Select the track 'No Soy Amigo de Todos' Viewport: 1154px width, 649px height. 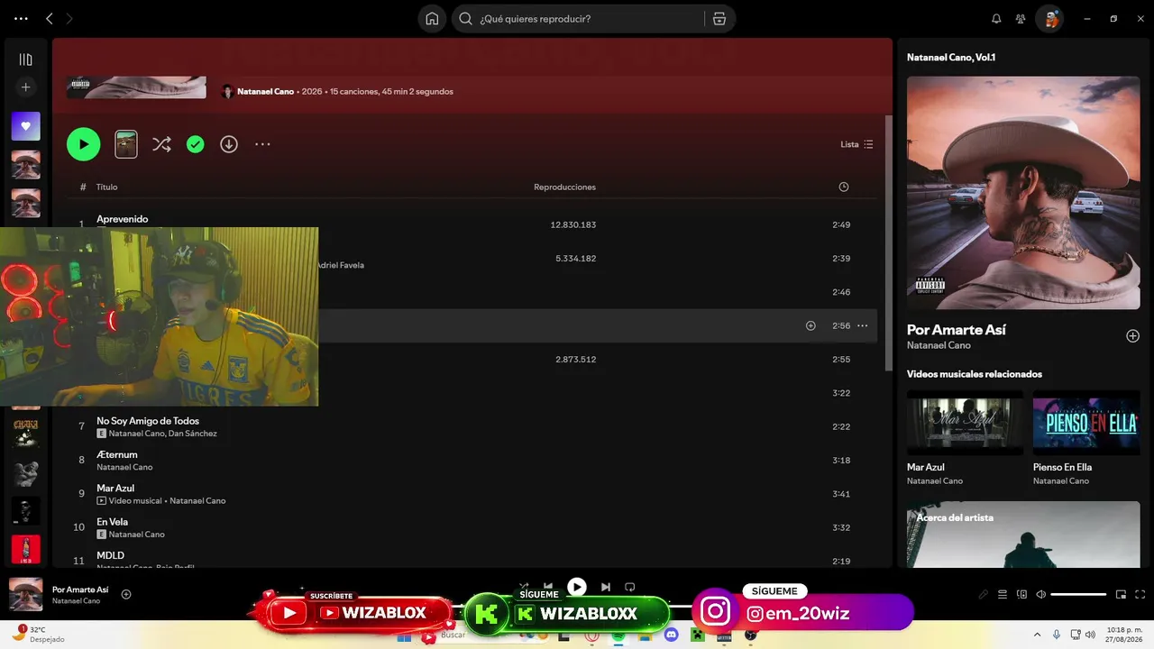(x=148, y=421)
